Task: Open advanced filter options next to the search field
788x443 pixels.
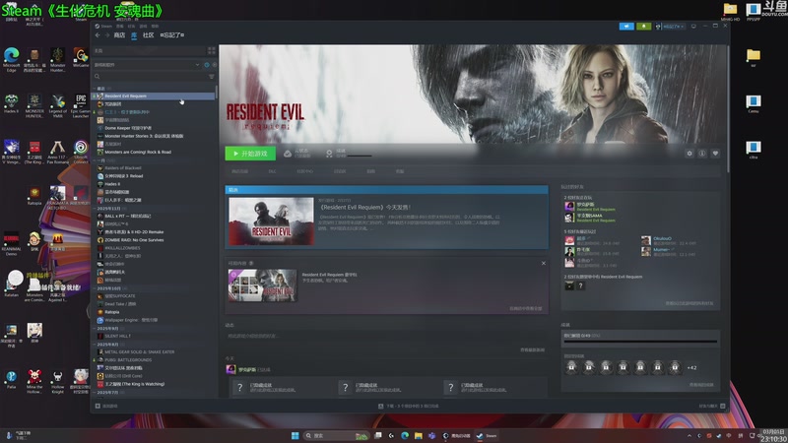Action: (212, 77)
